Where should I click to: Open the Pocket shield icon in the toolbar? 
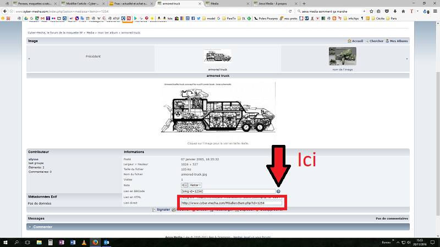387,11
